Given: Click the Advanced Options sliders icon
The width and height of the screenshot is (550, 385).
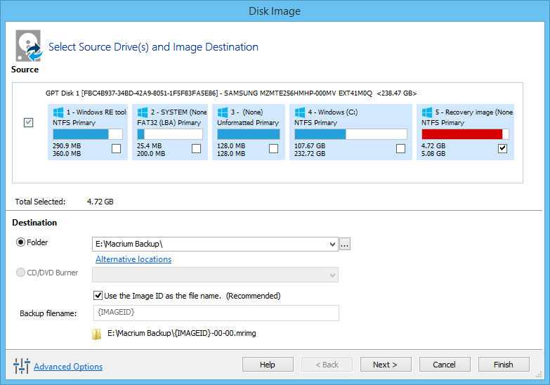Looking at the screenshot, I should tap(22, 365).
